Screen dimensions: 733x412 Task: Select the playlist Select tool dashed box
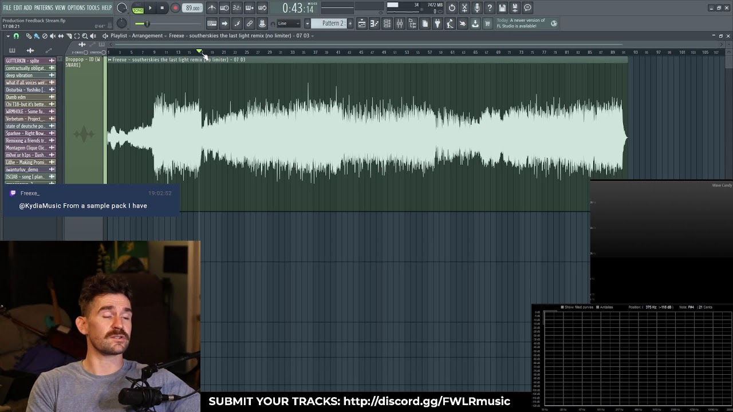(77, 36)
